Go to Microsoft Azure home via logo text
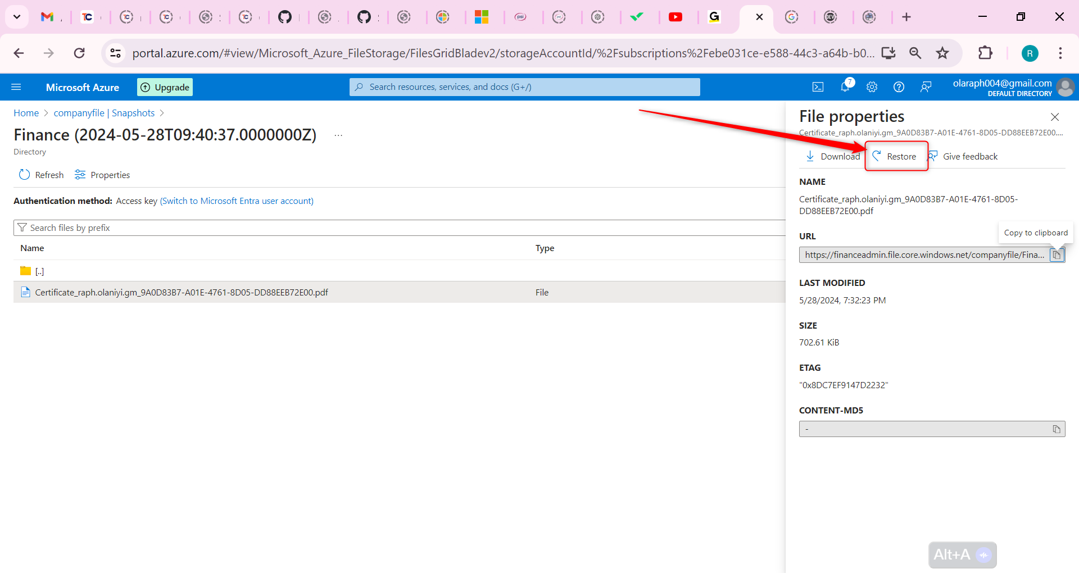Viewport: 1079px width, 573px height. click(83, 87)
